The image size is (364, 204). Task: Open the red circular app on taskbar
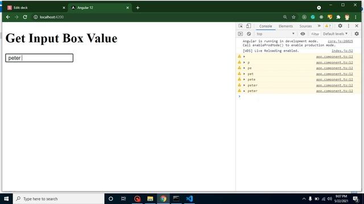coord(137,199)
